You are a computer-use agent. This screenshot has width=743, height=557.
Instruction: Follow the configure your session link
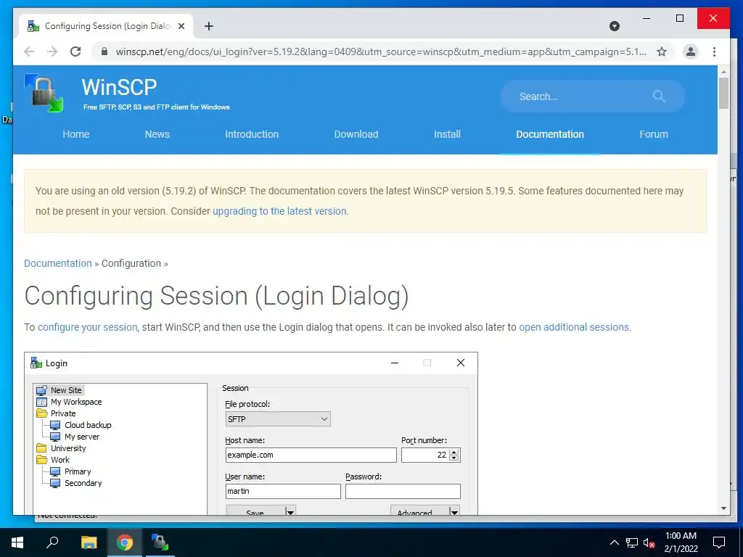point(87,327)
